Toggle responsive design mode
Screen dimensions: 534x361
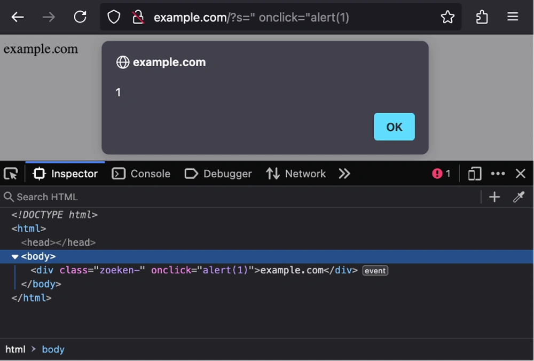(x=474, y=174)
